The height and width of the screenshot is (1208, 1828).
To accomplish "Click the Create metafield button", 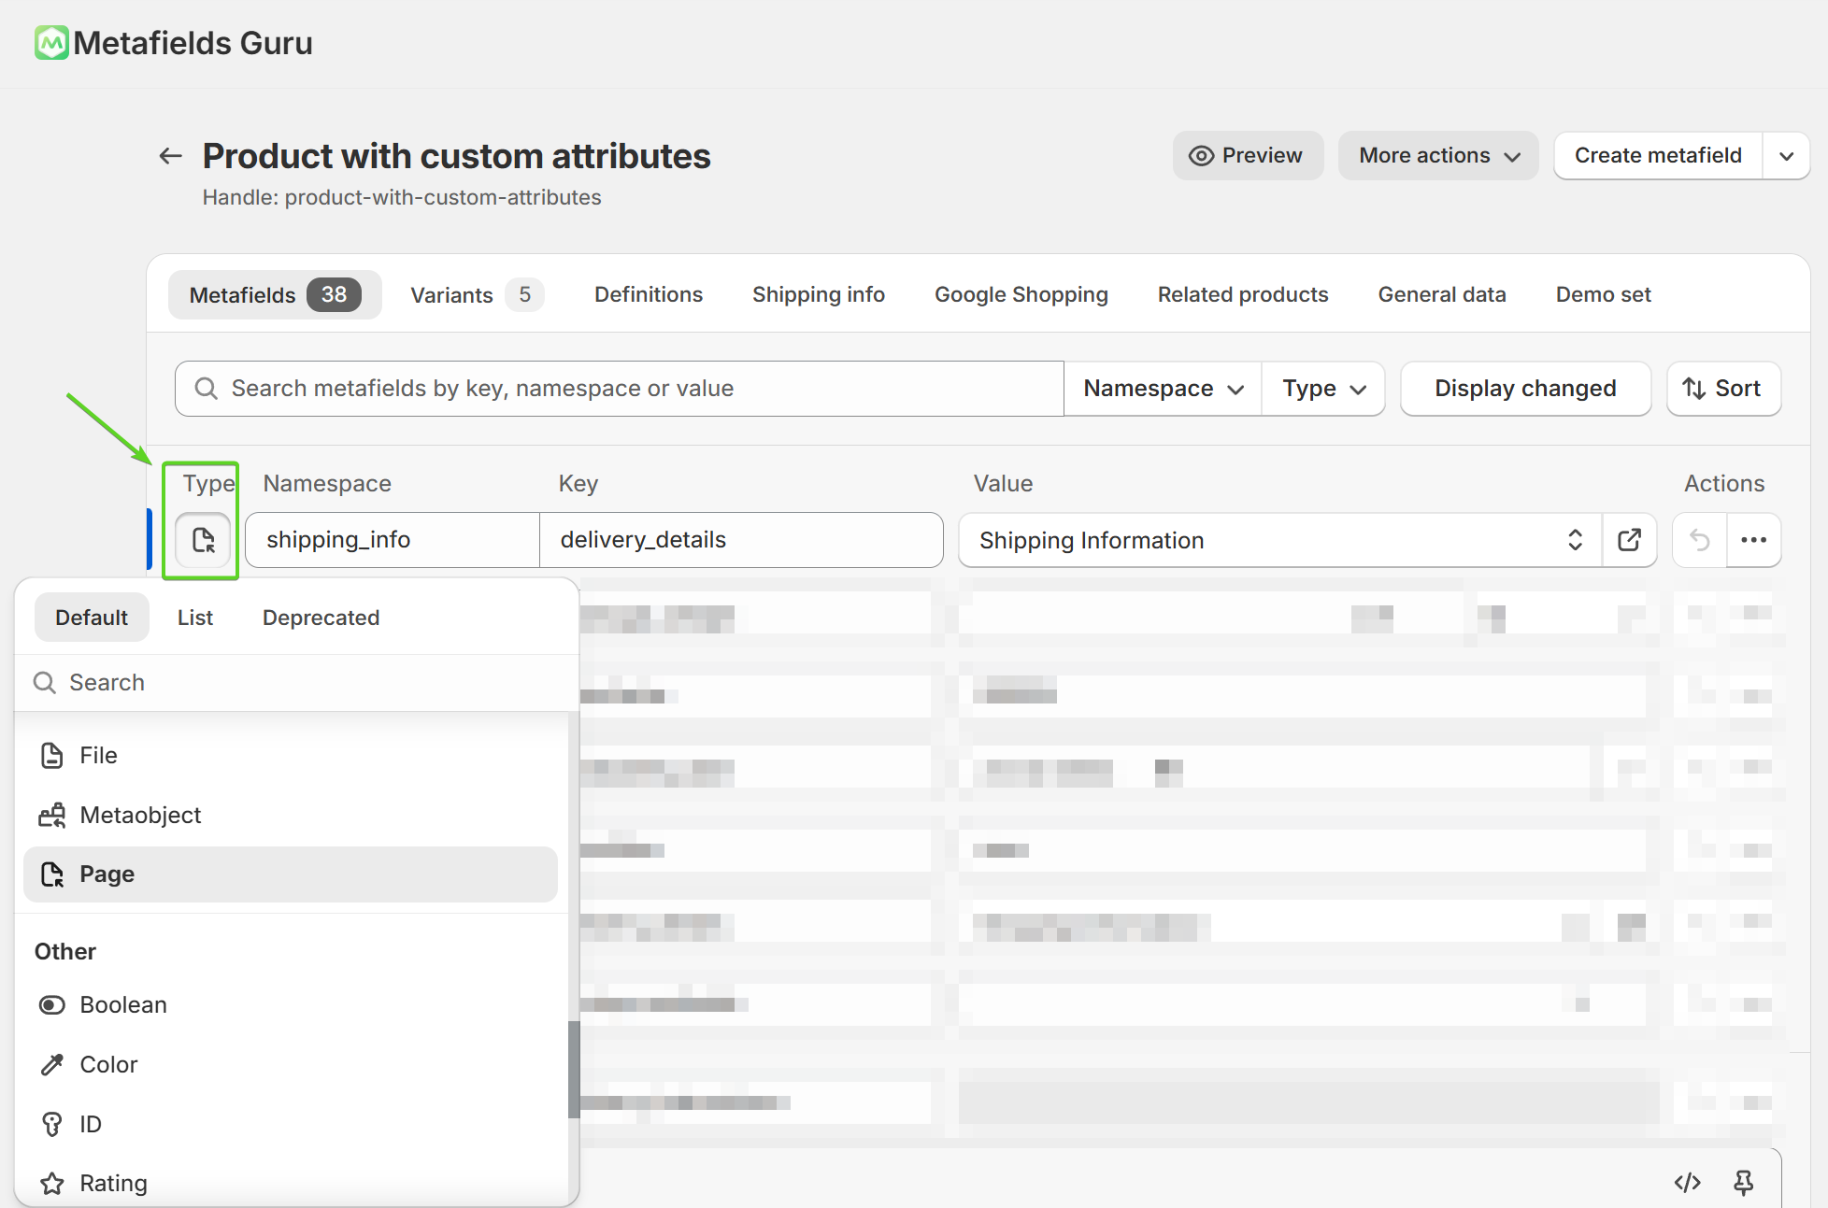I will [1657, 155].
